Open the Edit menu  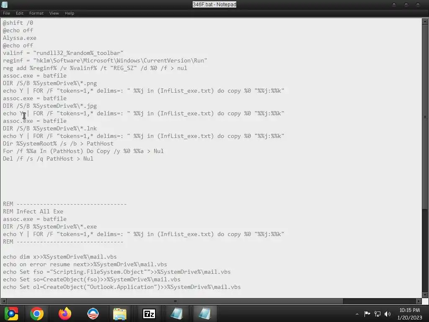tap(19, 13)
